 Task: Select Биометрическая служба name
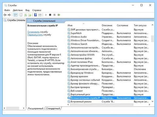(x=85, y=69)
